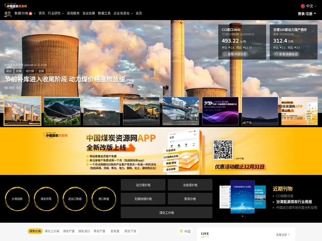This screenshot has height=241, width=322.
Task: Select the 发电量 tab
Action: coord(115,231)
